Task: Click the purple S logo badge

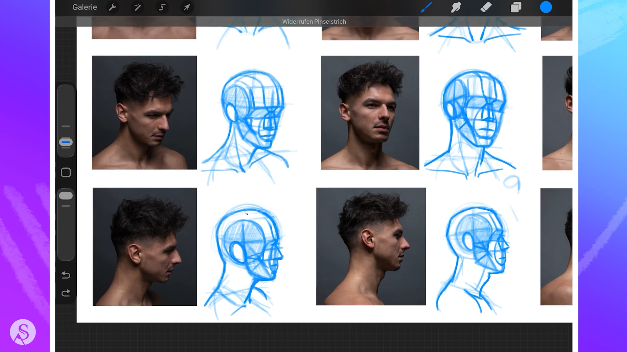Action: [x=23, y=332]
